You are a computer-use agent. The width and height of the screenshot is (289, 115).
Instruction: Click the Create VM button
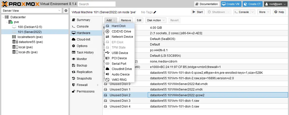(231, 4)
